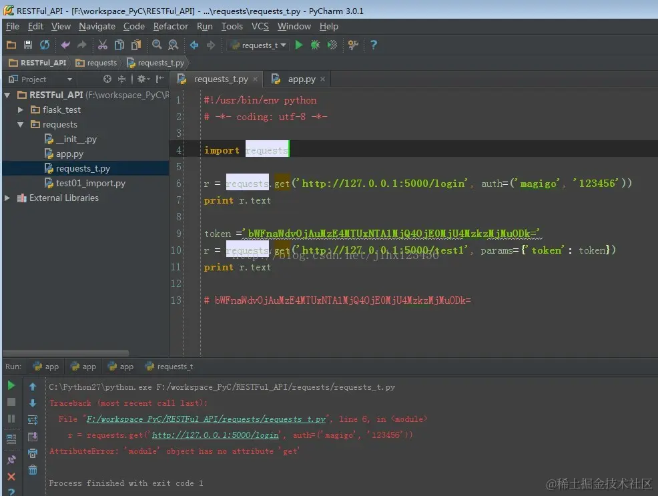Viewport: 658px width, 496px height.
Task: Stop the process with the square button
Action: [11, 402]
